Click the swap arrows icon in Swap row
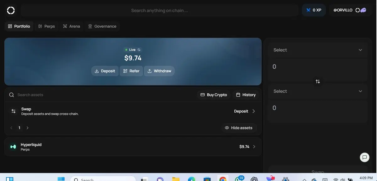 (14, 111)
